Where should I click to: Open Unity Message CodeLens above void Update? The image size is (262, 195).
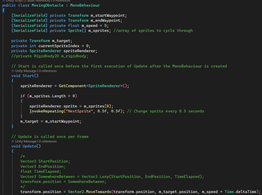click(26, 141)
